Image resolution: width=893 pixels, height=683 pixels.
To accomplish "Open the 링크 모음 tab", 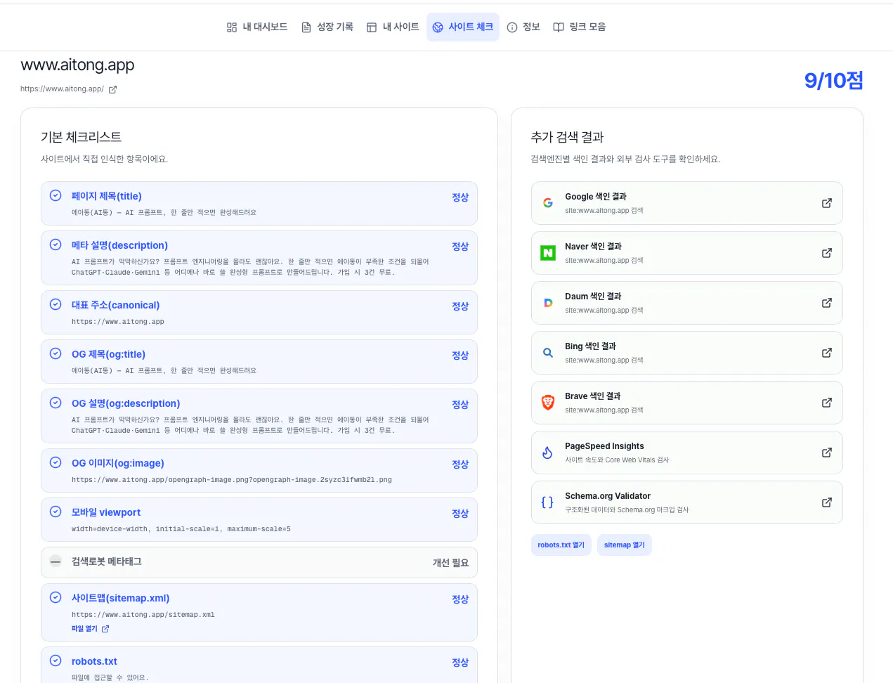I will click(580, 27).
